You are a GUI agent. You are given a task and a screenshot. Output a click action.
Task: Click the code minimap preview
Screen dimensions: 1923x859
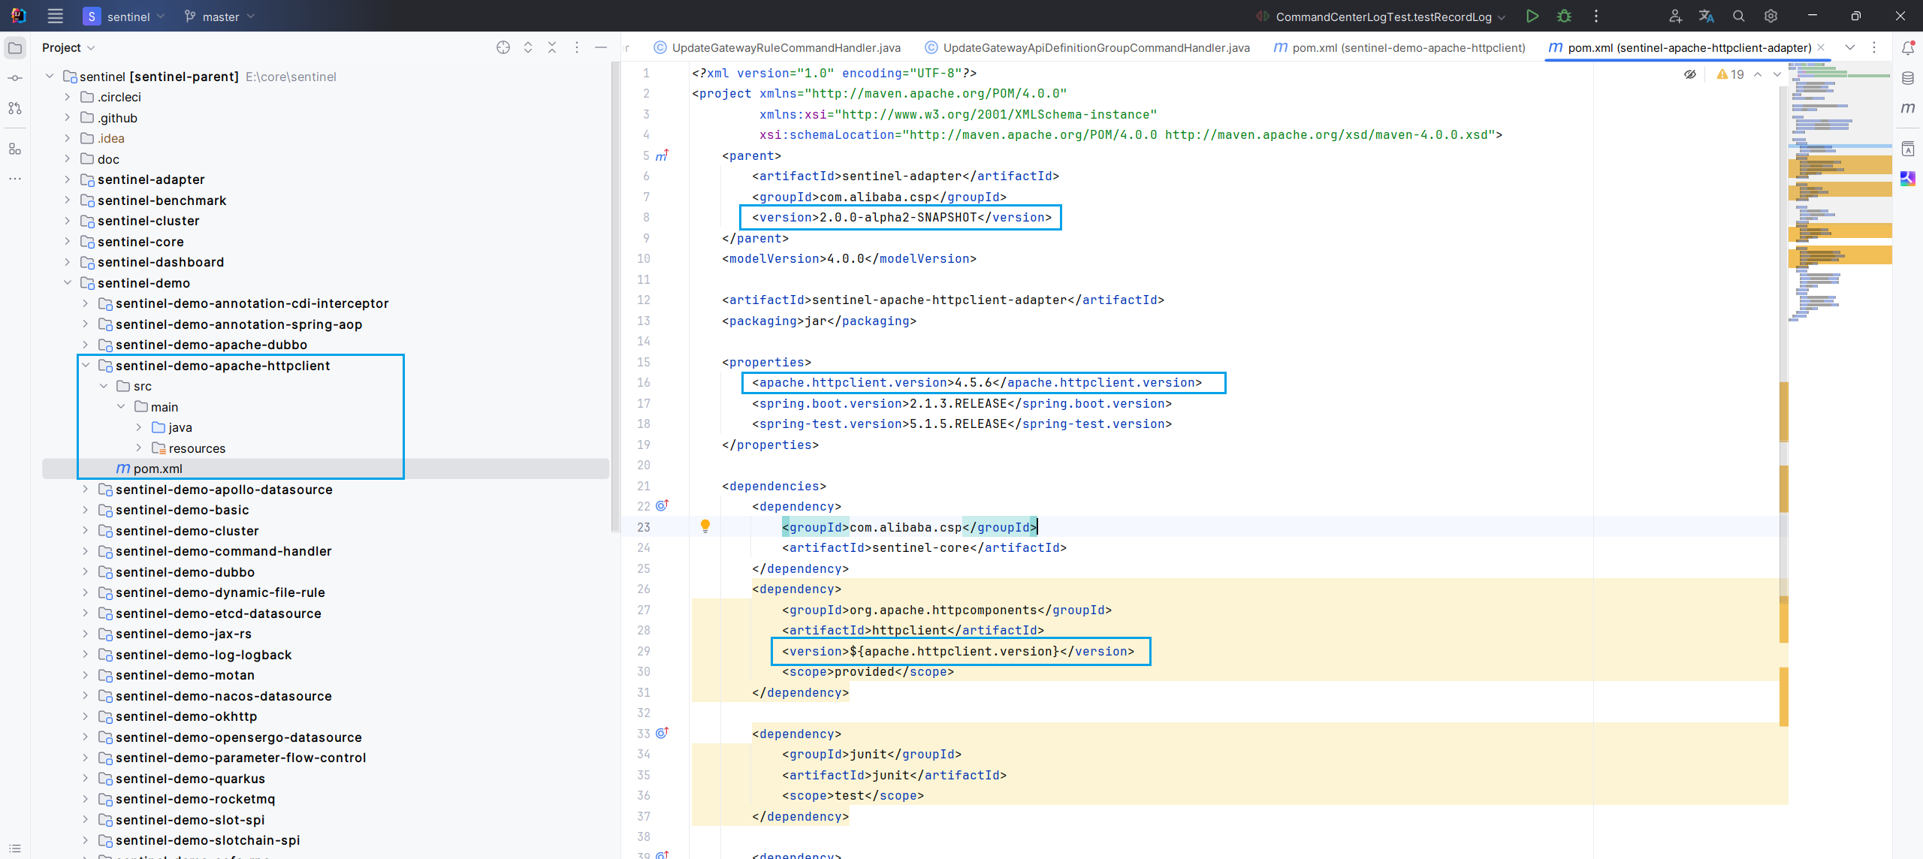[x=1840, y=191]
